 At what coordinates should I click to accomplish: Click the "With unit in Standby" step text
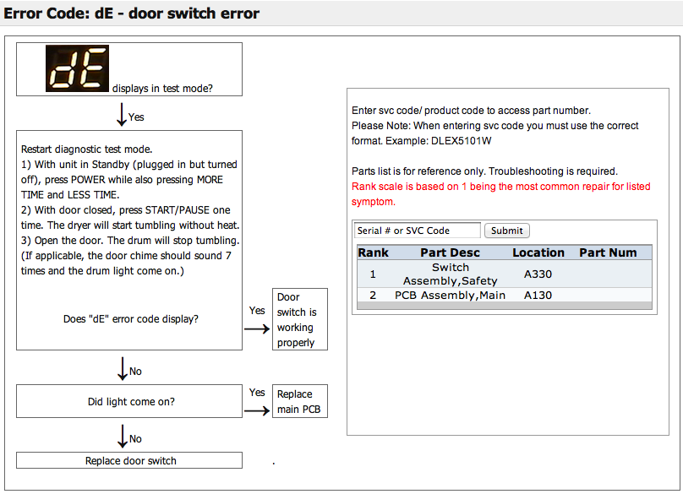point(129,180)
